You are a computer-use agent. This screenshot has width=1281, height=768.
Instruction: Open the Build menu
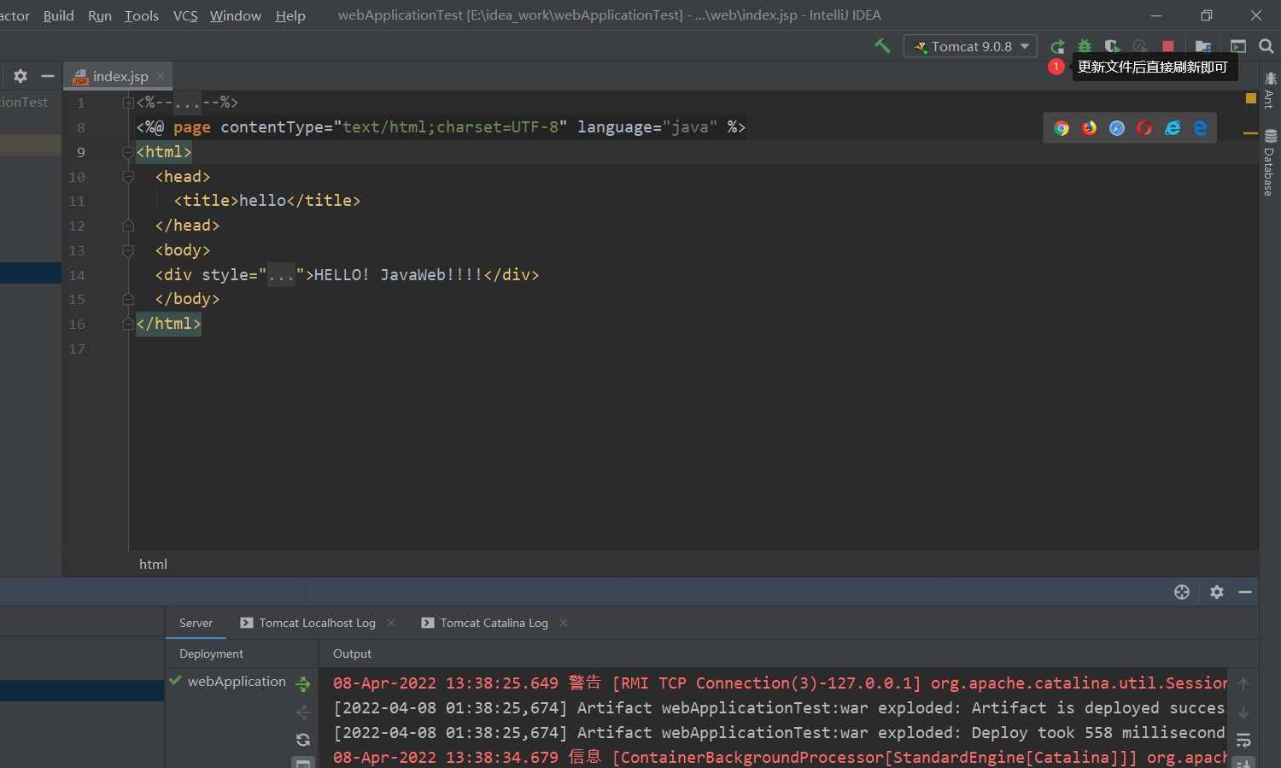tap(59, 15)
